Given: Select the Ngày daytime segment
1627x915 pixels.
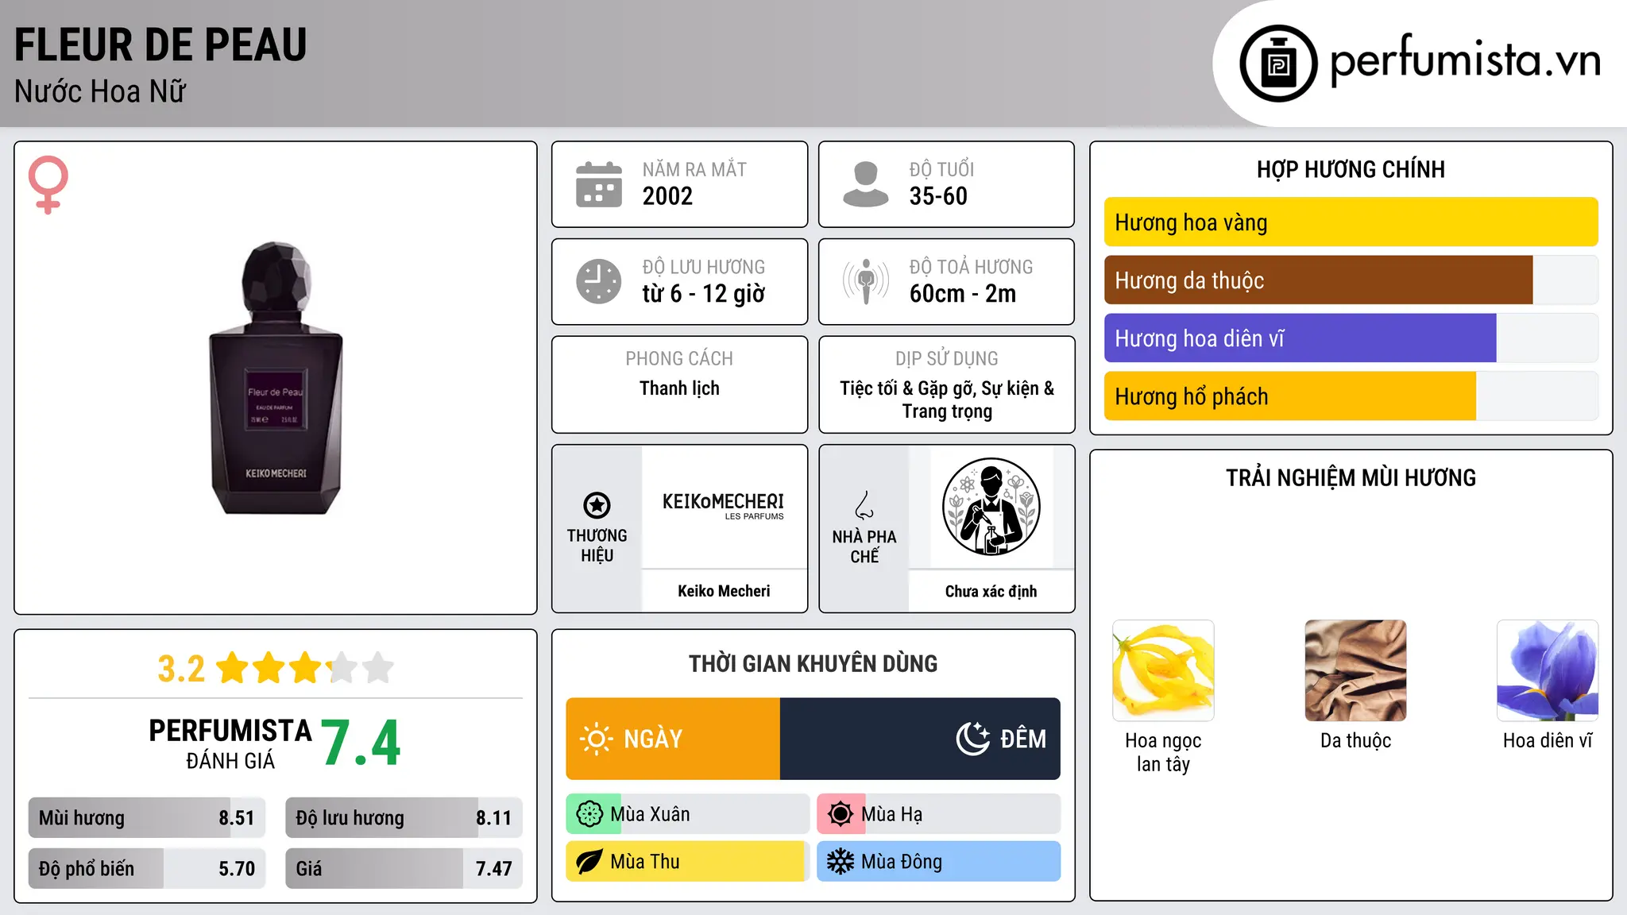Looking at the screenshot, I should pyautogui.click(x=673, y=739).
